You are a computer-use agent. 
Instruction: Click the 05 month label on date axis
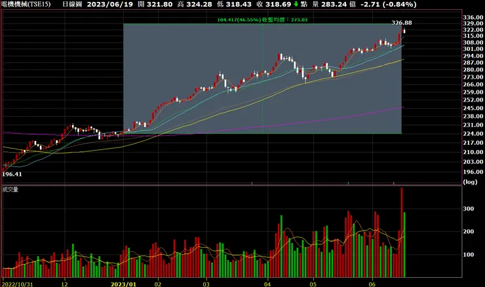(313, 284)
